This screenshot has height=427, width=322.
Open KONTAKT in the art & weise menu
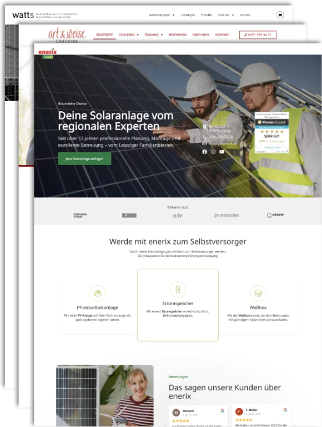click(x=222, y=35)
